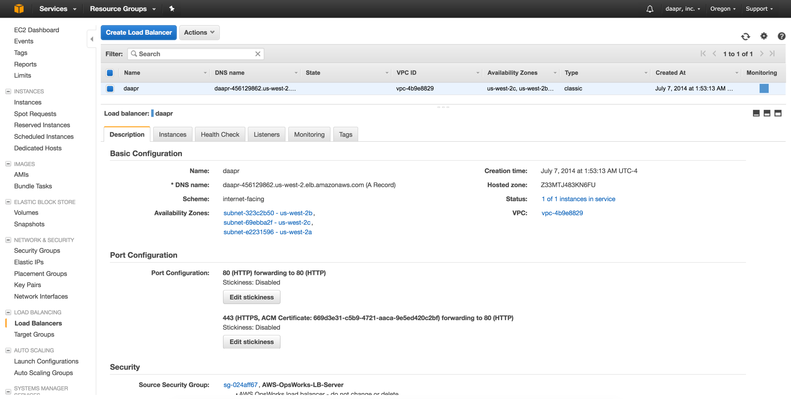The height and width of the screenshot is (399, 791).
Task: Click the search magnifier icon
Action: [x=134, y=54]
